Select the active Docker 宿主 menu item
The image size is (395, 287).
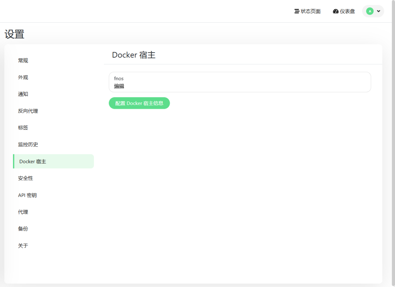click(x=33, y=161)
